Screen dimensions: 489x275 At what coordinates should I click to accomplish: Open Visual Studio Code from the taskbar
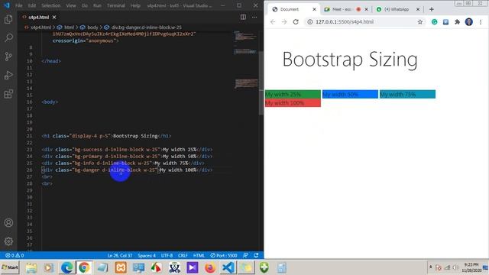pos(228,267)
